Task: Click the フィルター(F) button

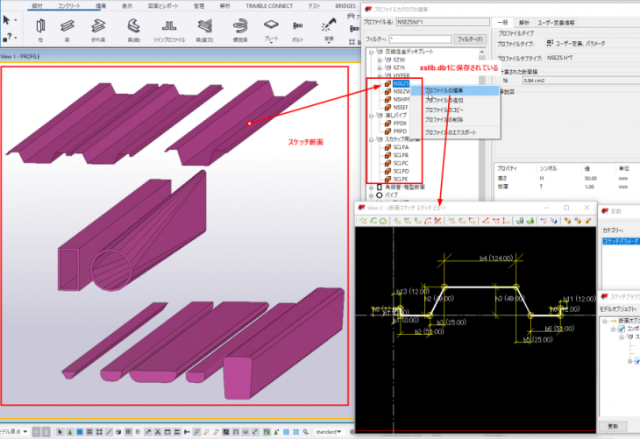Action: (470, 39)
